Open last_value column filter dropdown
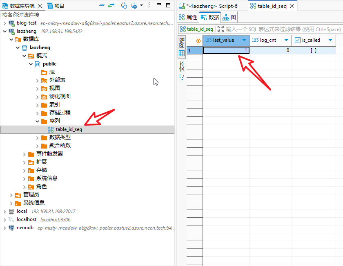The width and height of the screenshot is (343, 266). tap(244, 40)
